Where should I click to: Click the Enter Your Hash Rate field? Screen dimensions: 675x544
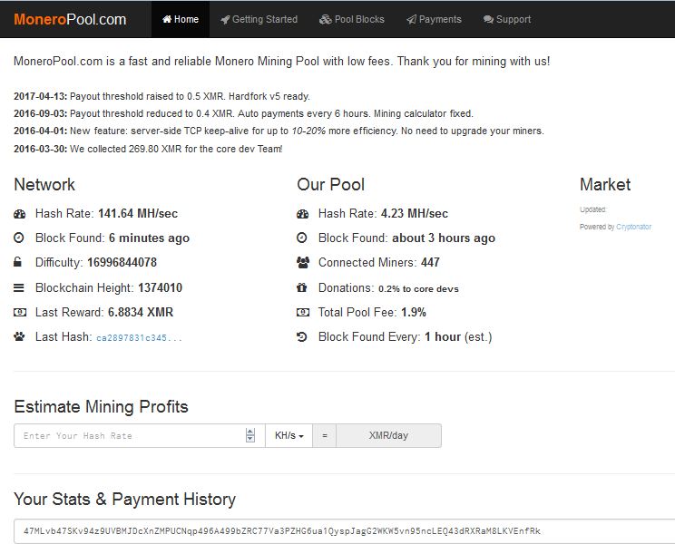click(140, 435)
